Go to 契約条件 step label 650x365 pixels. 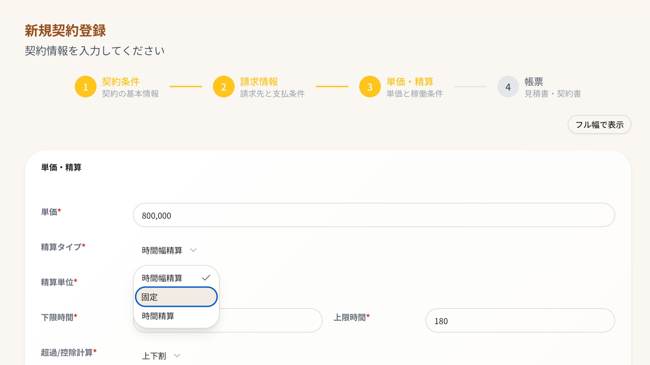(x=121, y=82)
